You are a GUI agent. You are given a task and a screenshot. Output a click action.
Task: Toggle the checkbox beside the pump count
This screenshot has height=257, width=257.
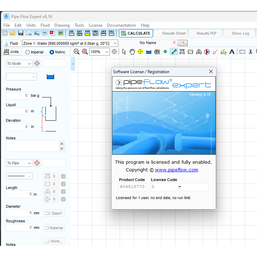[63, 199]
